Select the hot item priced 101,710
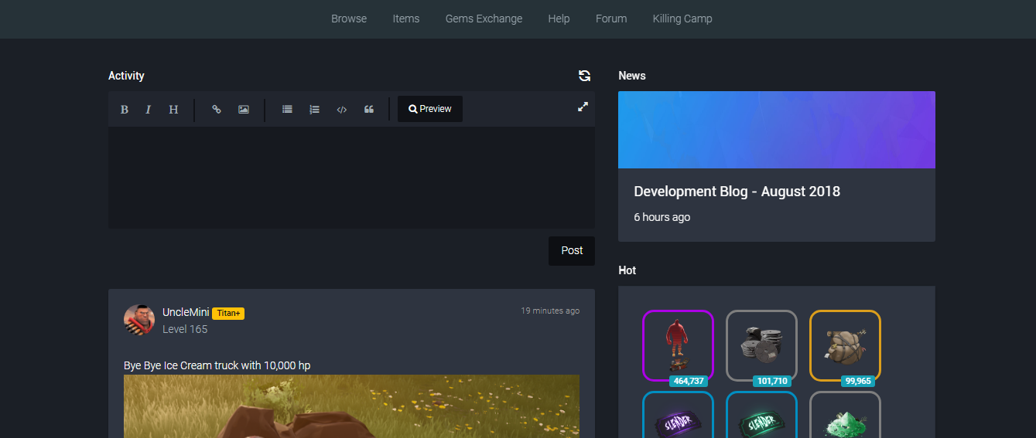Screen dimensions: 1036x438 [761, 345]
